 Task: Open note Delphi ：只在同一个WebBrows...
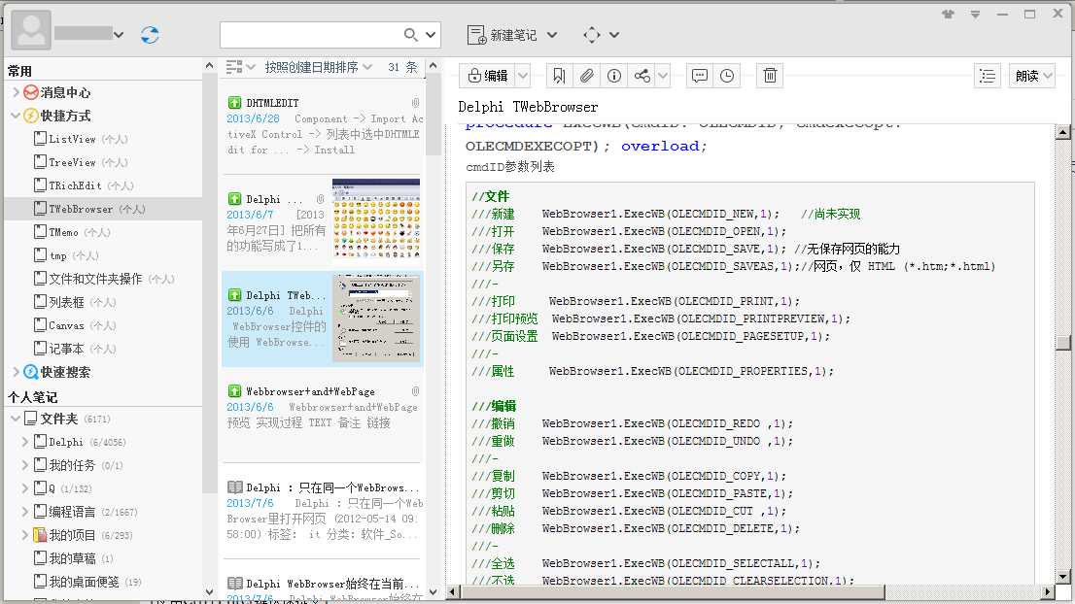tap(325, 511)
